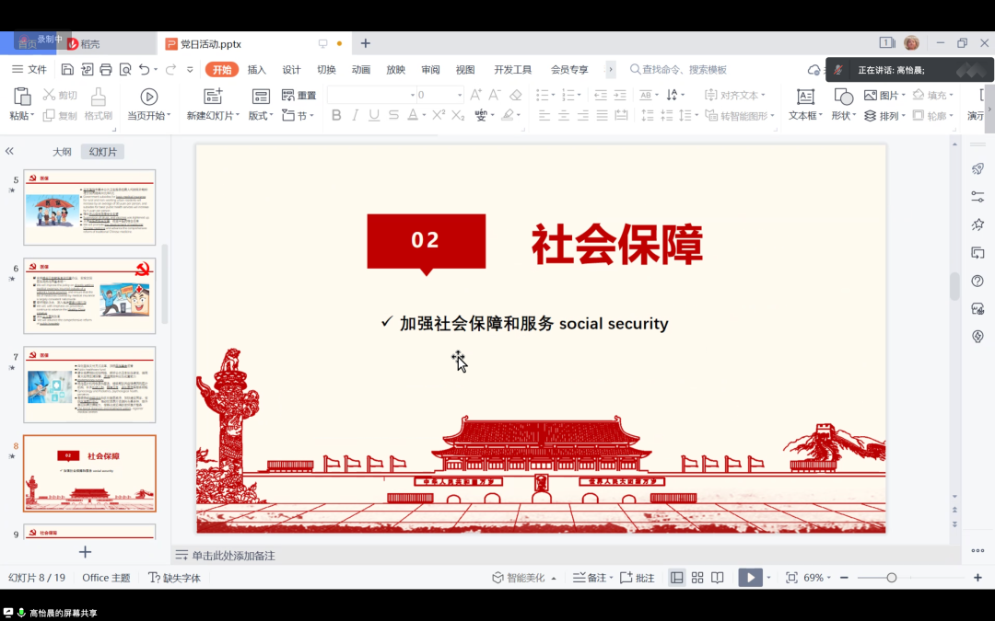The width and height of the screenshot is (995, 621).
Task: Switch to reading view book icon
Action: pyautogui.click(x=718, y=577)
